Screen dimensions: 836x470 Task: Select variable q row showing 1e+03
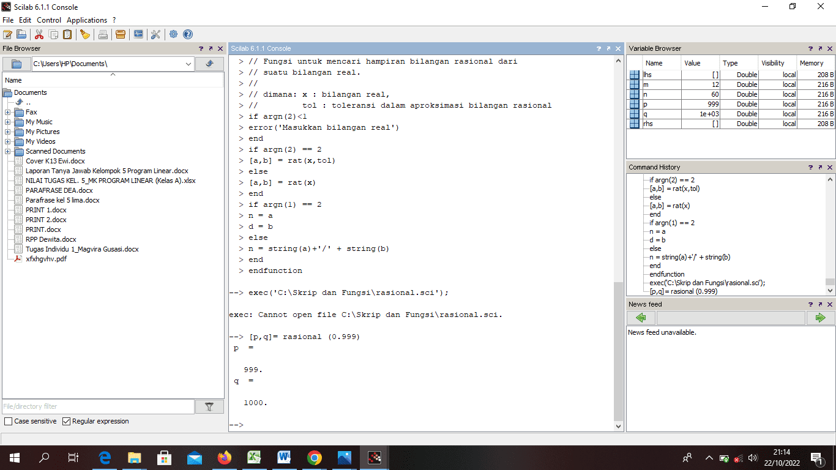point(731,114)
